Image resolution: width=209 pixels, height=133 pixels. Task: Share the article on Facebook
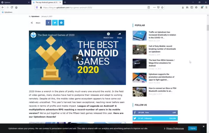[x=49, y=23]
